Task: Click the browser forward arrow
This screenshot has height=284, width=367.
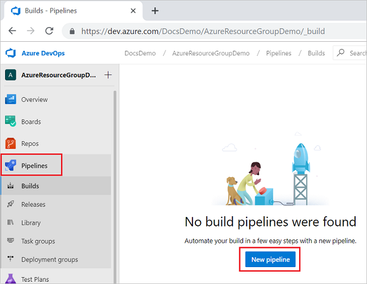Action: point(30,31)
